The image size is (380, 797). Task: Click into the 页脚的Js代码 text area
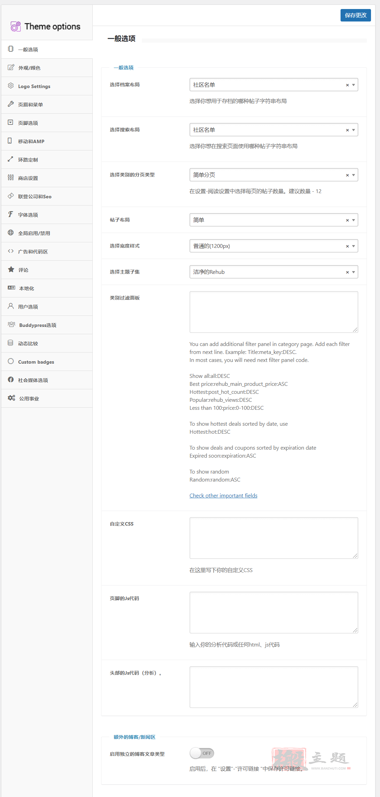[274, 613]
